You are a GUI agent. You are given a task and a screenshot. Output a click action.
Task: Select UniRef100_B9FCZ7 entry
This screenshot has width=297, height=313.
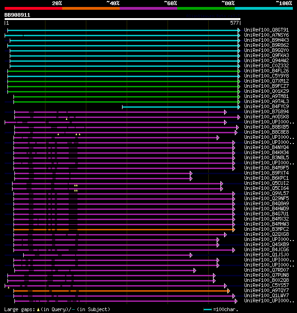[x=266, y=86]
